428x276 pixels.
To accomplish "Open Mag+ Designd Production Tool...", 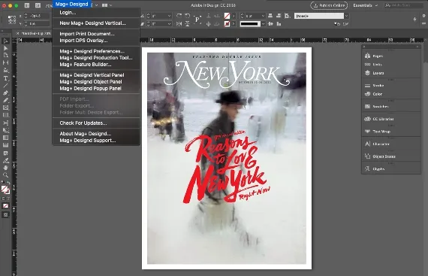I will pos(96,58).
